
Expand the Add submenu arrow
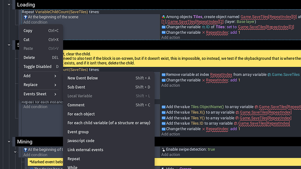tap(55, 76)
